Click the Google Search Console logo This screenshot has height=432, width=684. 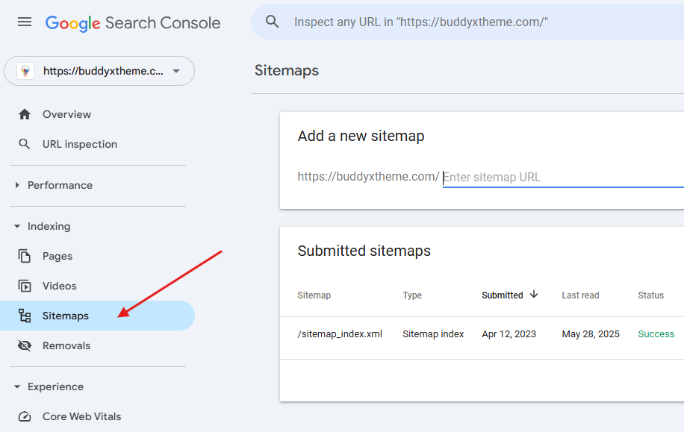pyautogui.click(x=133, y=23)
